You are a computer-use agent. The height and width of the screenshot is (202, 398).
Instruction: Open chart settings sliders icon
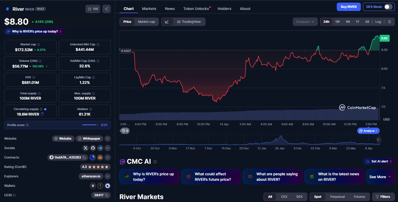coord(389,22)
